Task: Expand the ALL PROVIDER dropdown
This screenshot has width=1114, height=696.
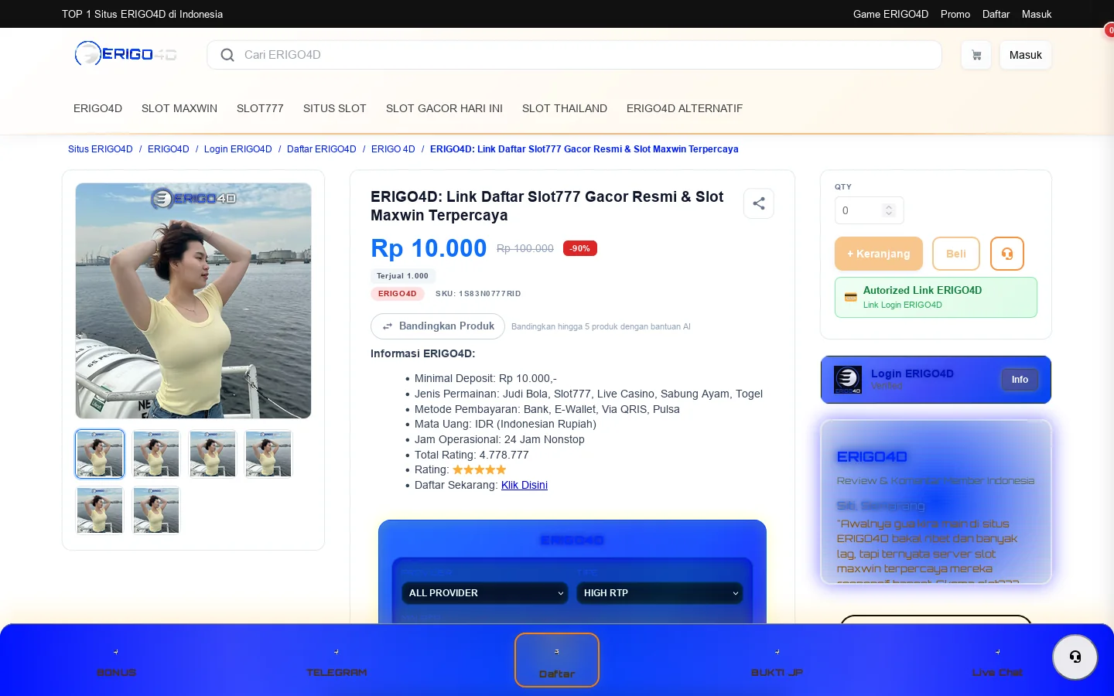Action: (486, 593)
